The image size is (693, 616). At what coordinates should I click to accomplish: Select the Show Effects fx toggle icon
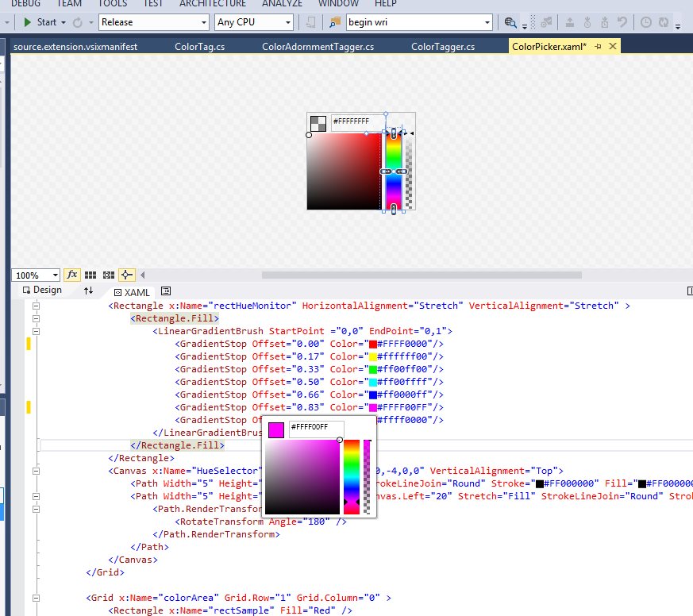point(72,275)
